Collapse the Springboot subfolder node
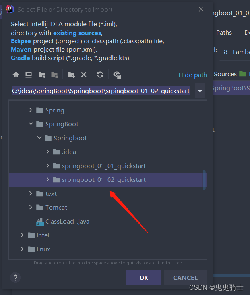The height and width of the screenshot is (295, 250). pyautogui.click(x=39, y=138)
